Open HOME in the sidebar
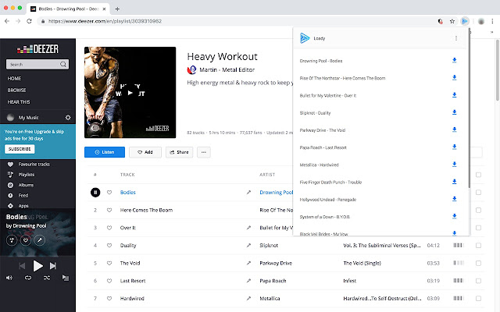The width and height of the screenshot is (500, 312). click(x=14, y=78)
